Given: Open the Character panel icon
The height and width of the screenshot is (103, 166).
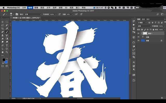Looking at the screenshot, I should click(x=134, y=62).
